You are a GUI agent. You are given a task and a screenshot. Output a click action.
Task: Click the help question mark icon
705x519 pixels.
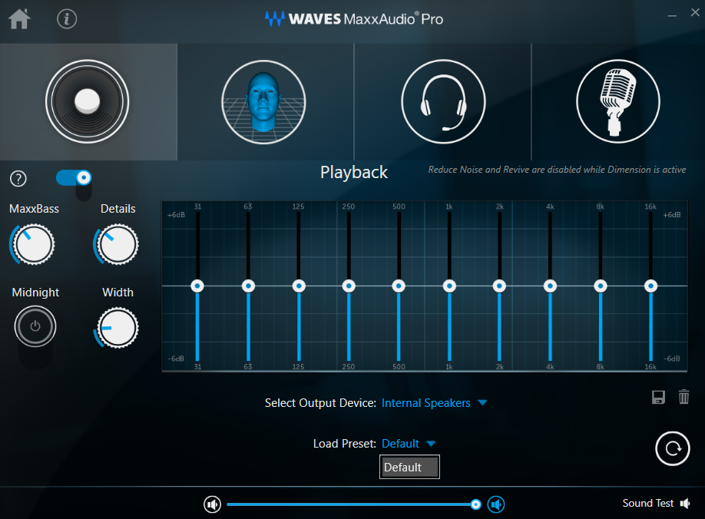pos(18,178)
